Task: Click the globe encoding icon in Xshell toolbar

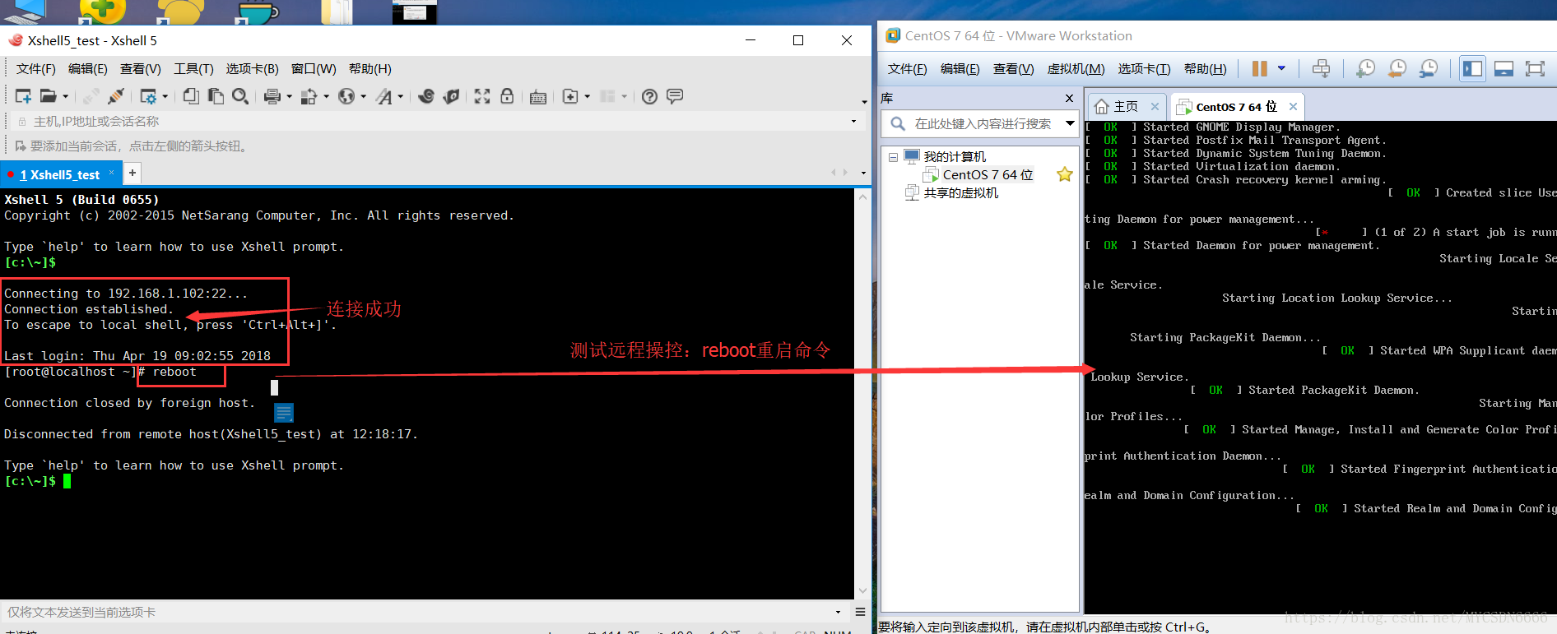Action: click(x=346, y=96)
